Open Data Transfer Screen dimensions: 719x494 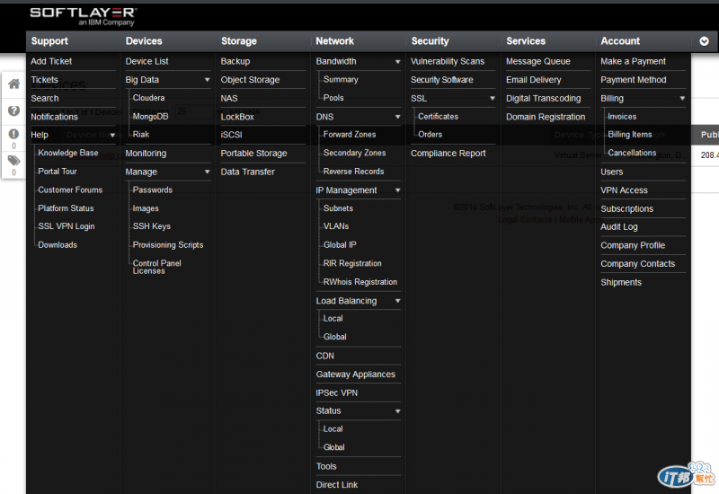click(x=248, y=172)
